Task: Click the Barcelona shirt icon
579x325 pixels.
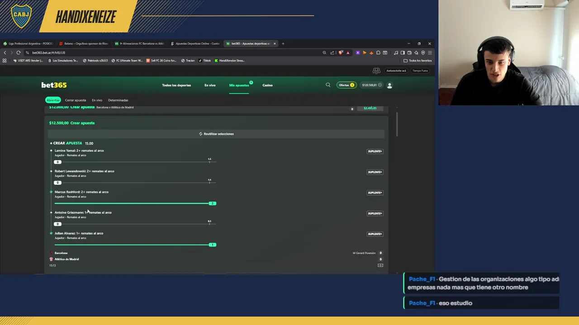Action: coord(51,253)
